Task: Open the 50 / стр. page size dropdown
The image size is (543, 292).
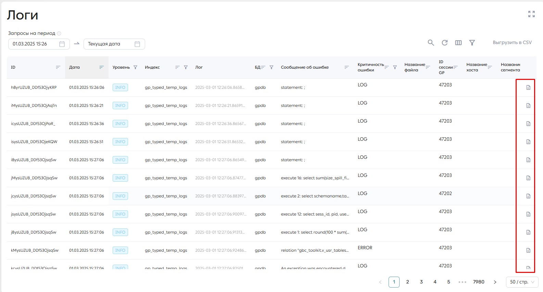Action: [x=522, y=282]
